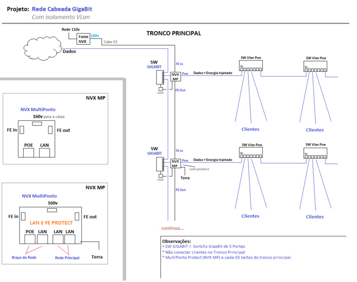
Task: Click the cyan 160v label beside Fonte NVX
Action: [95, 36]
